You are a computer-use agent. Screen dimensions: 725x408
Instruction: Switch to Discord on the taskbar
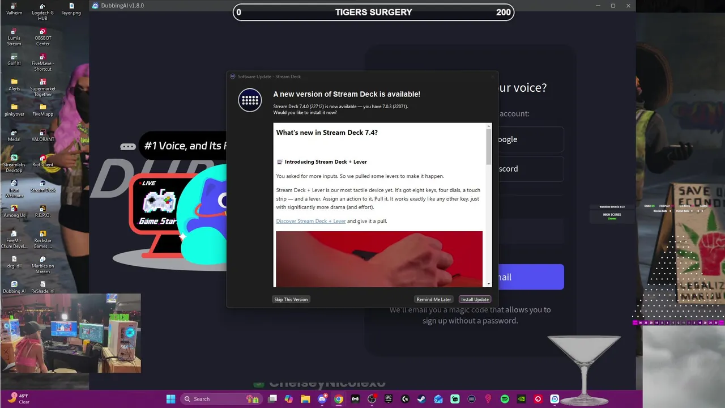point(322,399)
